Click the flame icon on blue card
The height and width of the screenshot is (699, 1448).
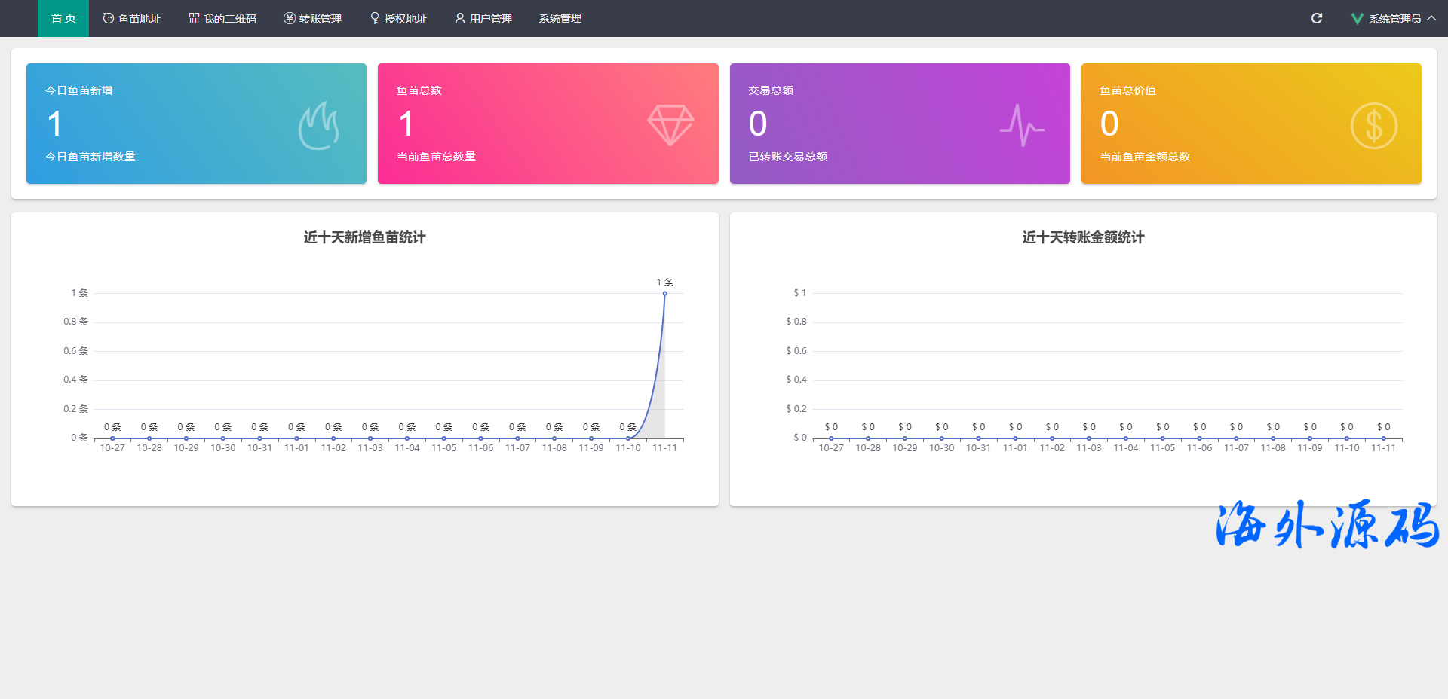point(318,125)
